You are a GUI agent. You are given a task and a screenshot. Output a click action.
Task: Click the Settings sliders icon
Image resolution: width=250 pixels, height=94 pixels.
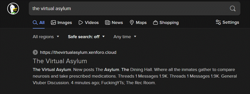(218, 22)
